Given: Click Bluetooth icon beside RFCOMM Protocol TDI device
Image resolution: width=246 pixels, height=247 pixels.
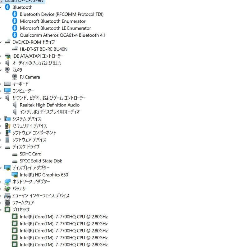Looking at the screenshot, I should coord(15,14).
